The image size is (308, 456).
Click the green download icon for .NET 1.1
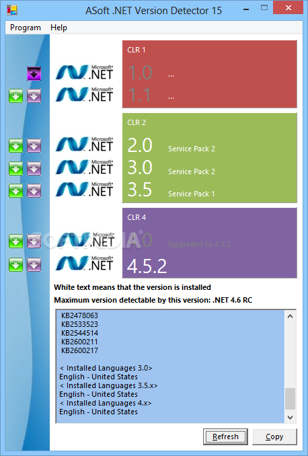click(15, 96)
